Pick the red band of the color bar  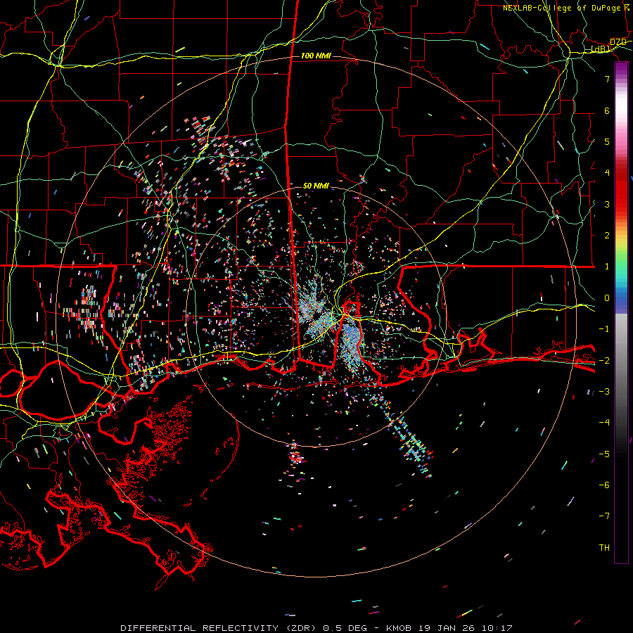tap(621, 192)
